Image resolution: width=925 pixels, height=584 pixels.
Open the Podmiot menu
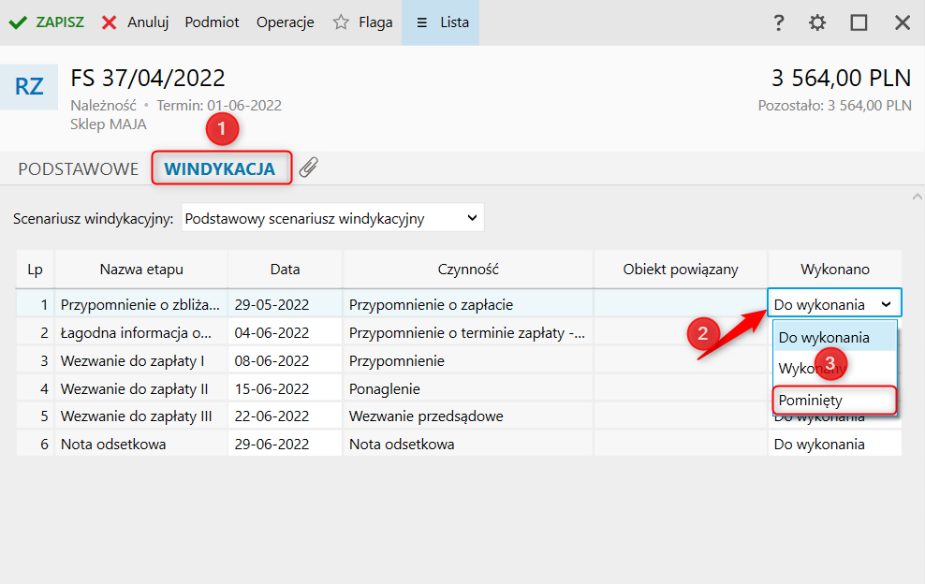coord(212,22)
